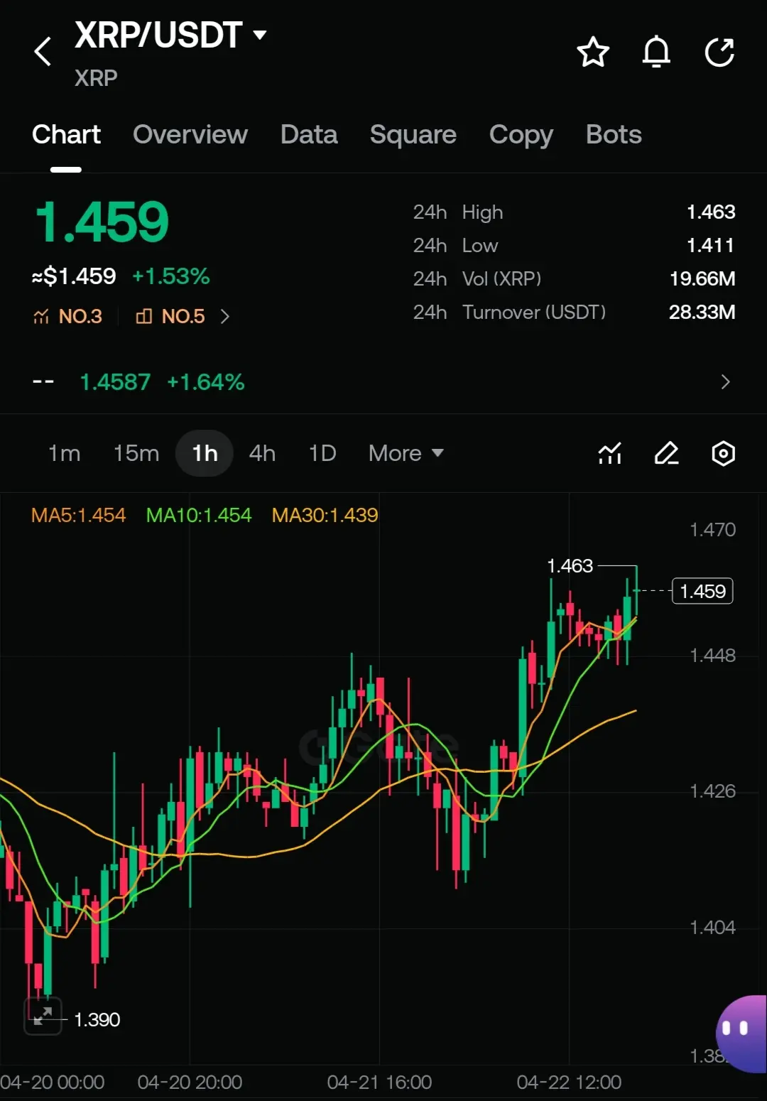767x1101 pixels.
Task: Open chart settings hexagon icon
Action: click(723, 453)
